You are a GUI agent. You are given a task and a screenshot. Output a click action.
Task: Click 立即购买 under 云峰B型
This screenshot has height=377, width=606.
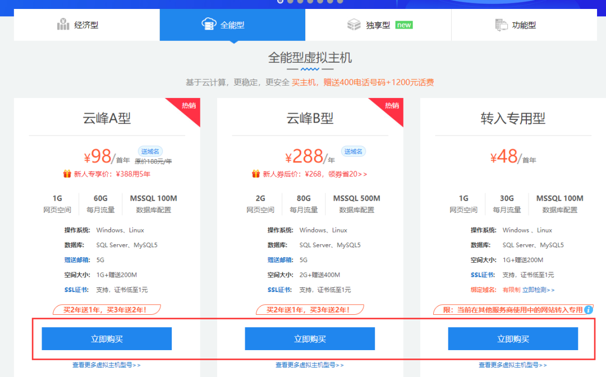[x=310, y=339]
